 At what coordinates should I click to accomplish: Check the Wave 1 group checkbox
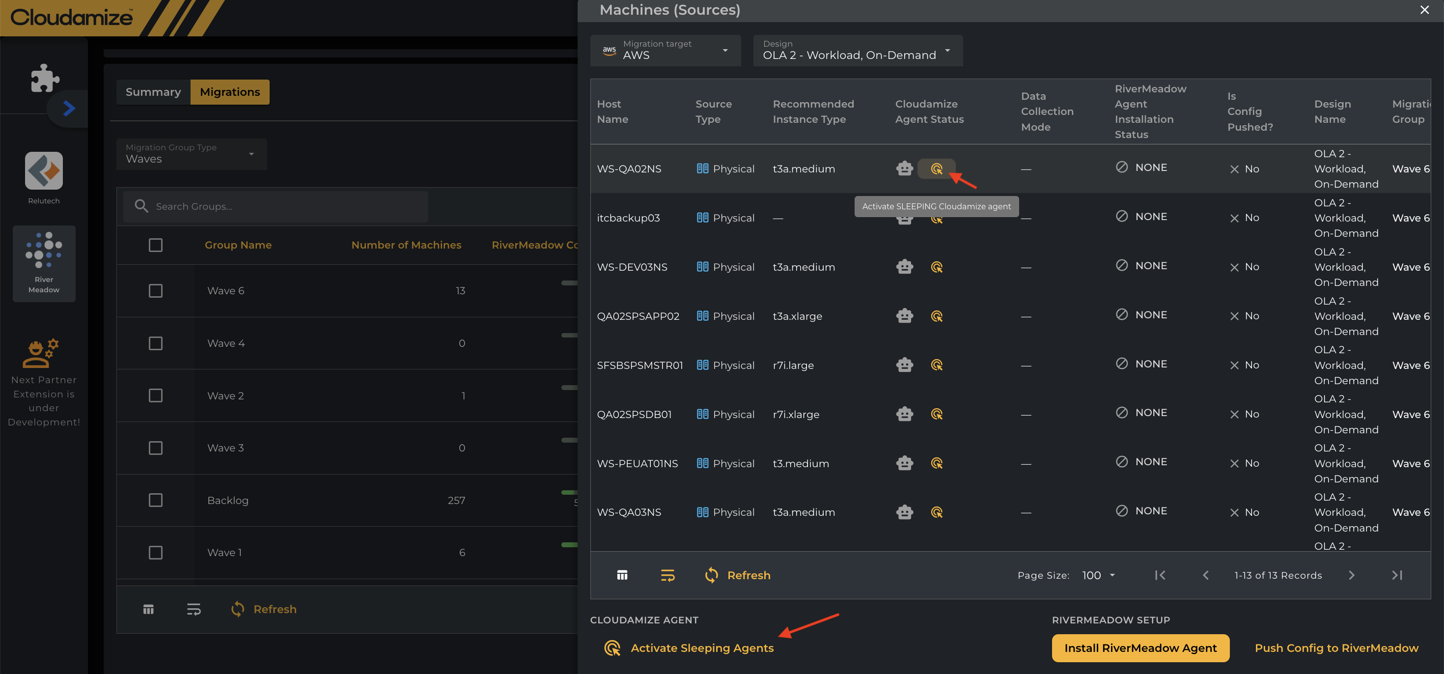155,552
